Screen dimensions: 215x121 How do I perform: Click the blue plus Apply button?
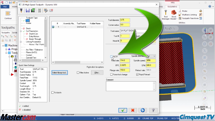[x=143, y=110]
